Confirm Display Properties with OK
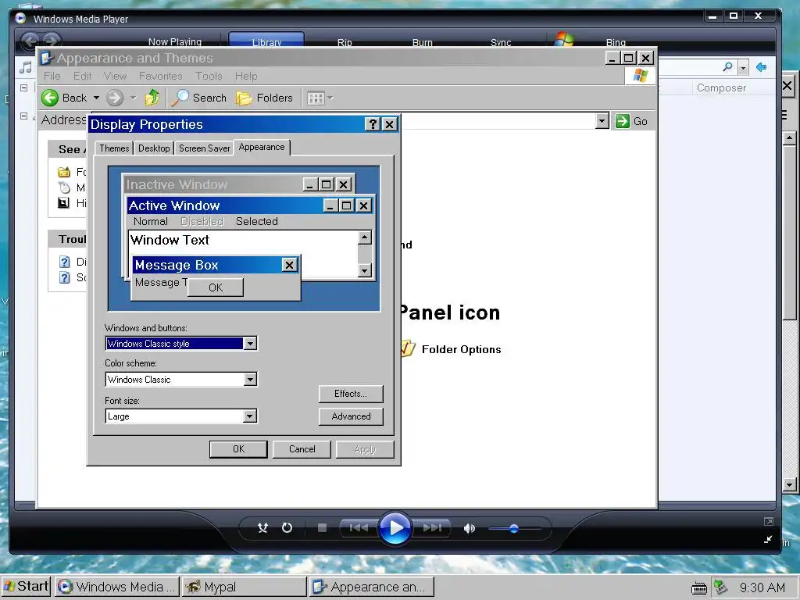Image resolution: width=800 pixels, height=600 pixels. pyautogui.click(x=238, y=449)
